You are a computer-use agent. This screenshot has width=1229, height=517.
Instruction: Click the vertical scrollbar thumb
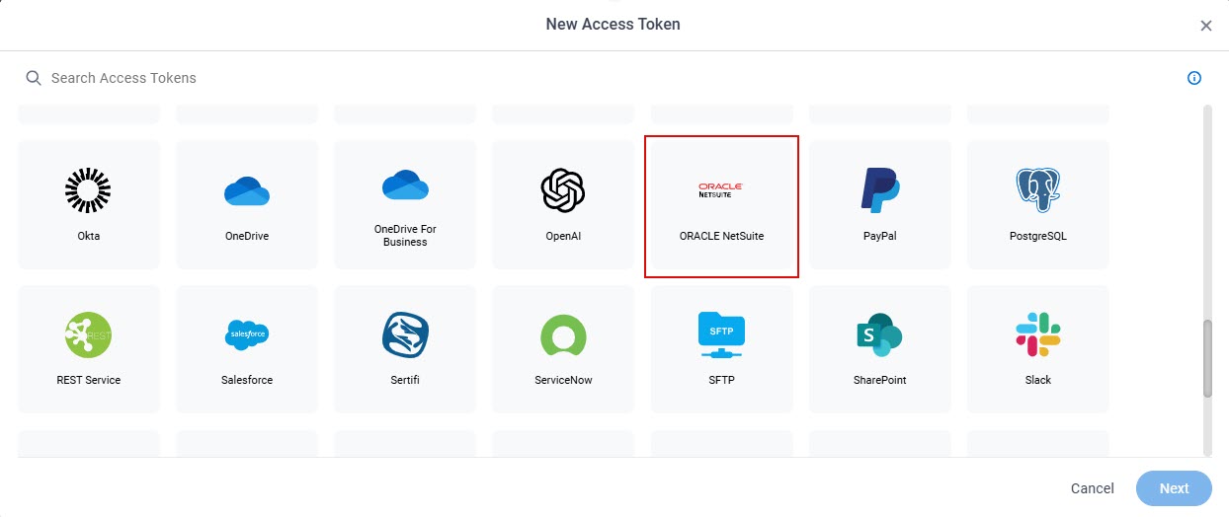[x=1207, y=358]
